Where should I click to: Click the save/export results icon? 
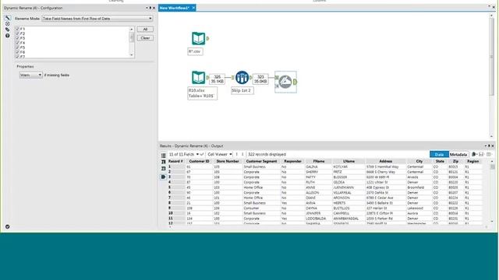pyautogui.click(x=481, y=154)
